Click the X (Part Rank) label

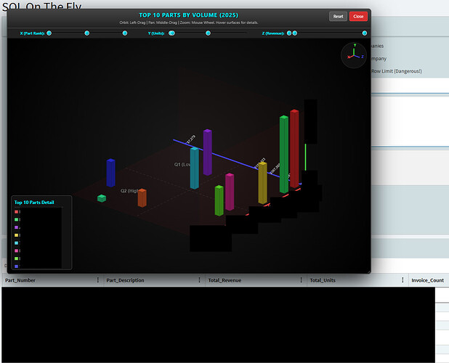click(x=32, y=33)
